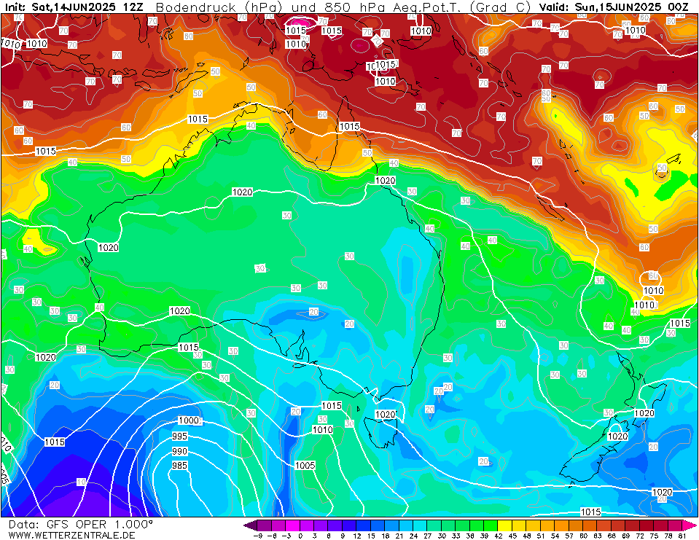Click the pink maximum spot beside top 1015 labels
Screen dimensions: 699x540
pyautogui.click(x=300, y=23)
